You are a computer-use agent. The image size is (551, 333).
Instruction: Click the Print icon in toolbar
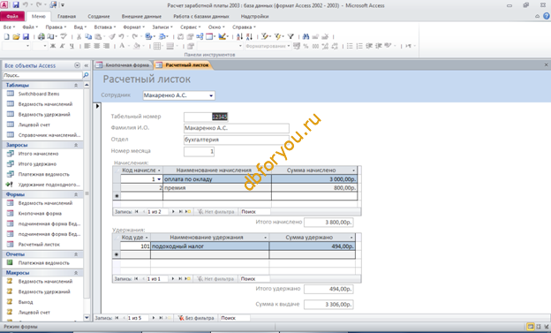[42, 36]
